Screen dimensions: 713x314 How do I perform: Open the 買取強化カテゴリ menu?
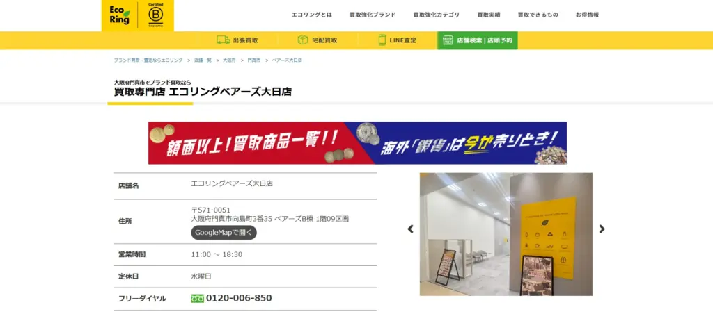436,15
